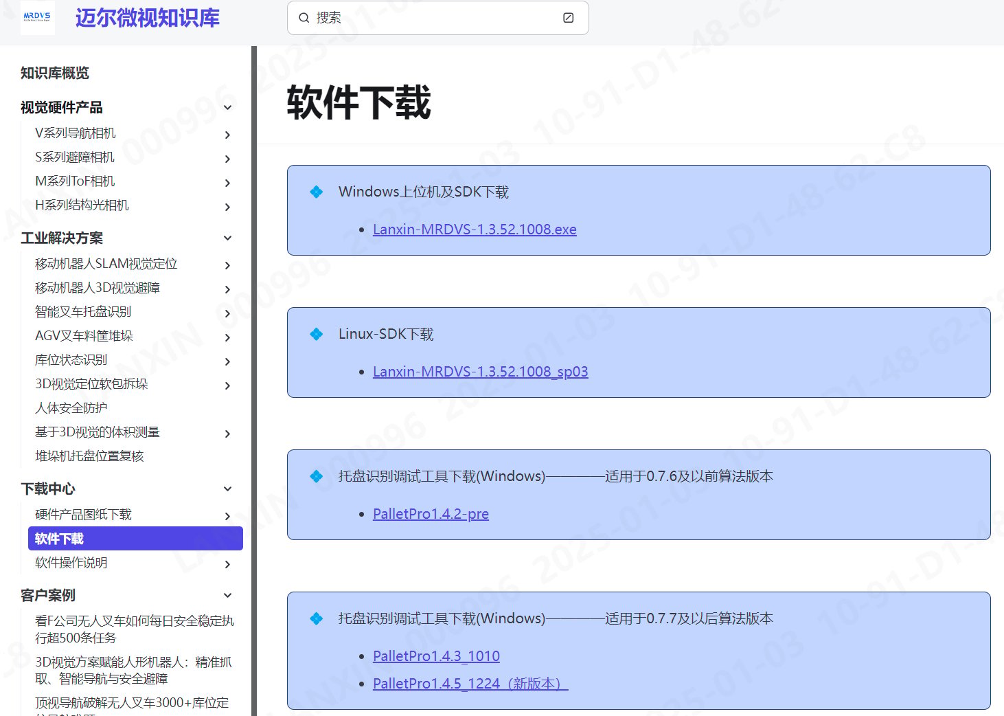Open 知识库概览 in the sidebar
Image resolution: width=1004 pixels, height=716 pixels.
pyautogui.click(x=55, y=74)
